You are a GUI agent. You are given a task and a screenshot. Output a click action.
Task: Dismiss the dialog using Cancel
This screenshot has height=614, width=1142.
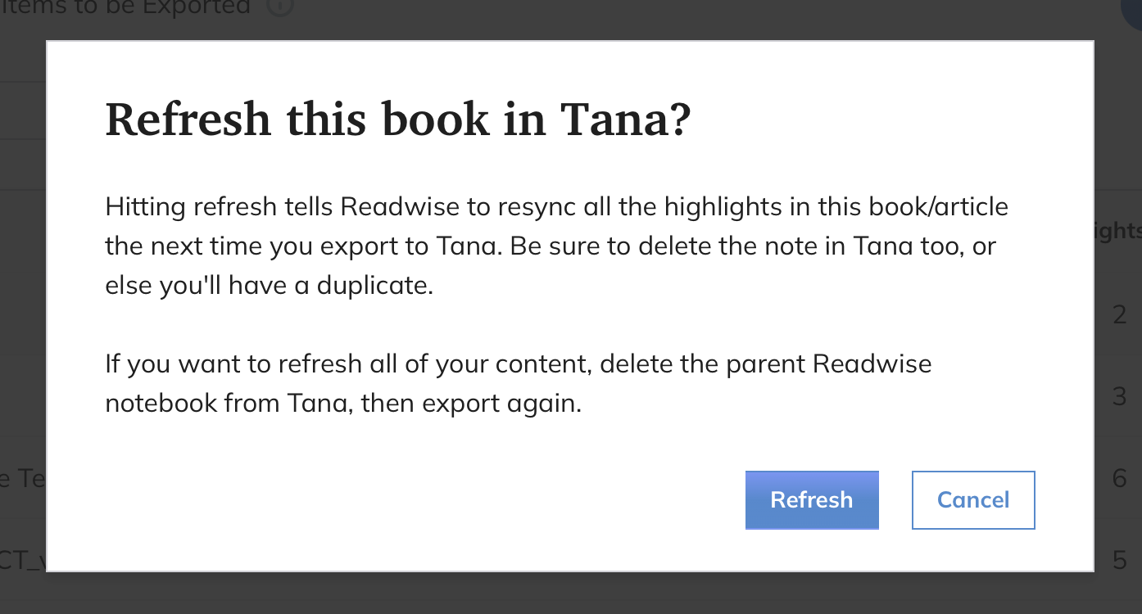click(x=973, y=499)
